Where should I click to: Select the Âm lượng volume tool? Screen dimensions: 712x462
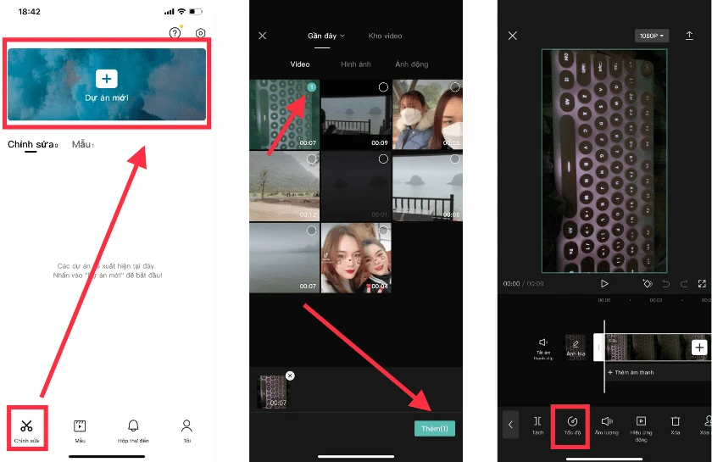[607, 426]
